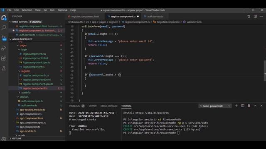The width and height of the screenshot is (266, 149).
Task: Open the Run menu
Action: [x=52, y=10]
